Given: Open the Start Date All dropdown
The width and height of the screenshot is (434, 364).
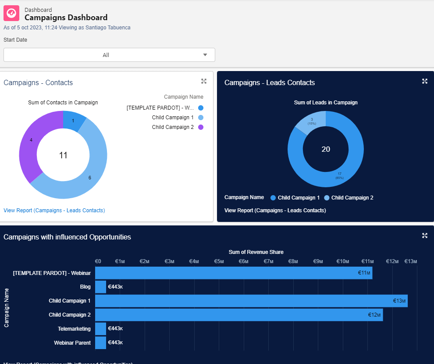Looking at the screenshot, I should point(109,55).
